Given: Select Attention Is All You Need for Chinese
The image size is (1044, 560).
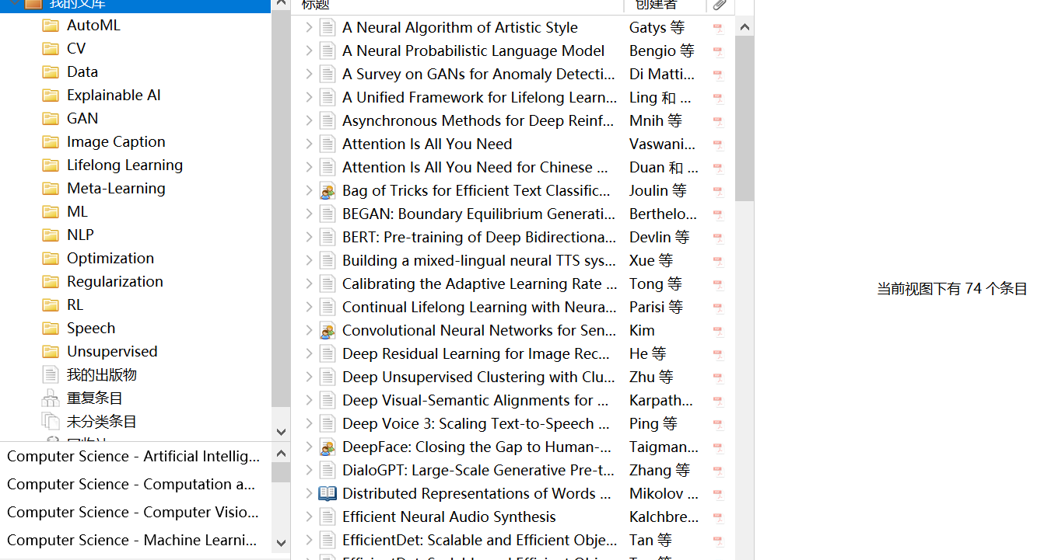Looking at the screenshot, I should [x=475, y=167].
